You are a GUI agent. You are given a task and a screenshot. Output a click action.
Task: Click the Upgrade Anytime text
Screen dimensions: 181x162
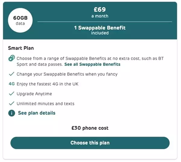(x=34, y=94)
